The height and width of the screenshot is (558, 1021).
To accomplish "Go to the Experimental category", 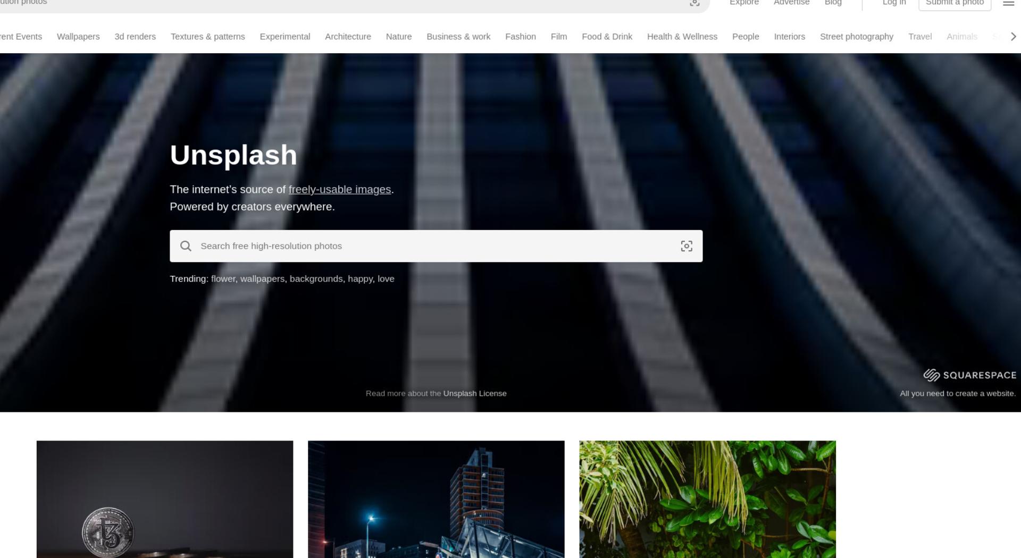I will pos(285,37).
